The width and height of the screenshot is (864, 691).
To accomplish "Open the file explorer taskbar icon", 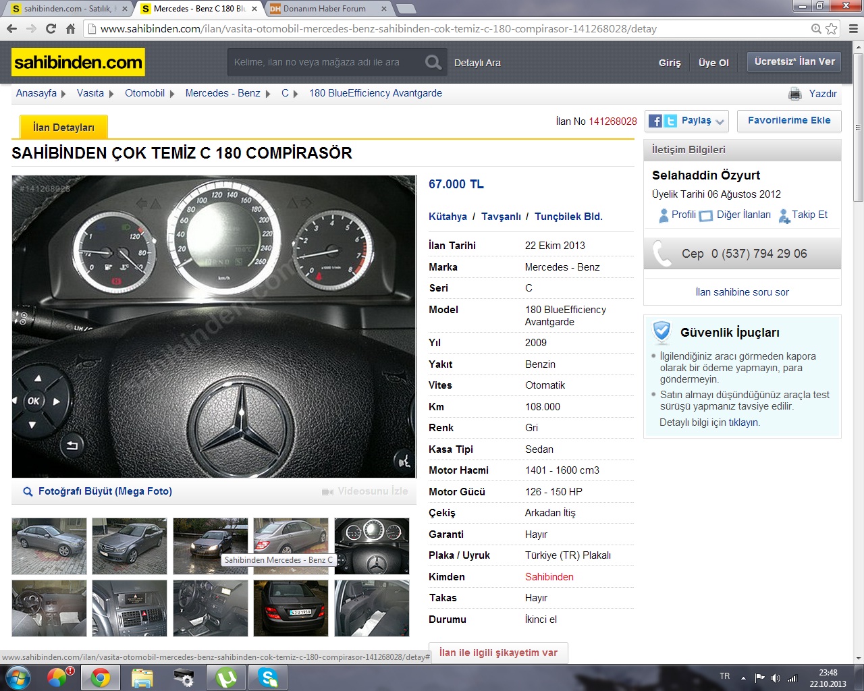I will [x=142, y=678].
